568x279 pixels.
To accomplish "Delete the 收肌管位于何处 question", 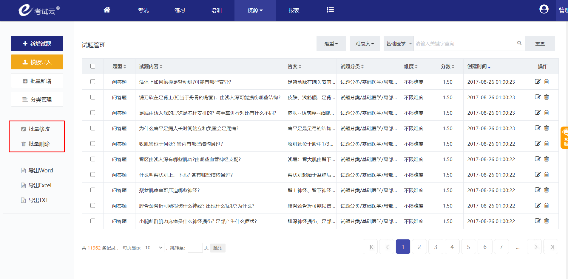I will click(x=547, y=144).
